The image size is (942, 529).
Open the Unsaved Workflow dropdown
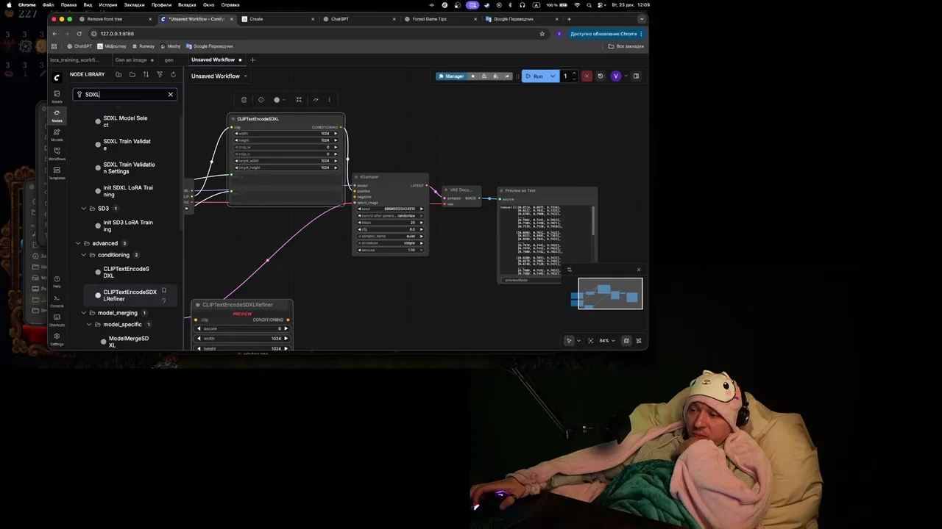pos(219,76)
